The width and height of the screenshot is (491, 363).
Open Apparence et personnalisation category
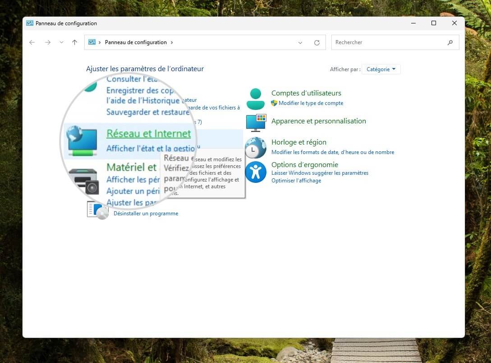[318, 121]
